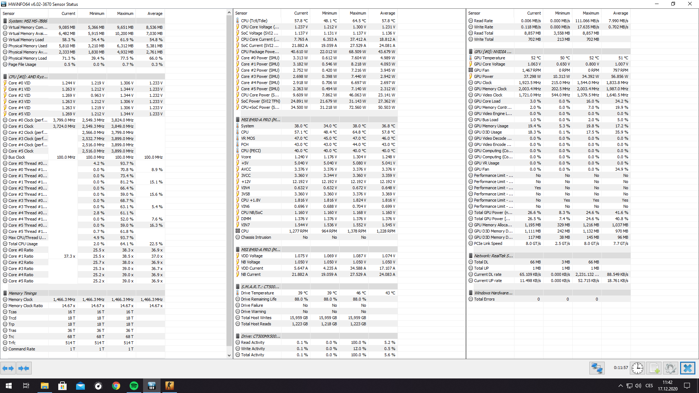The image size is (699, 393).
Task: Click the expand panels arrows button
Action: click(8, 368)
